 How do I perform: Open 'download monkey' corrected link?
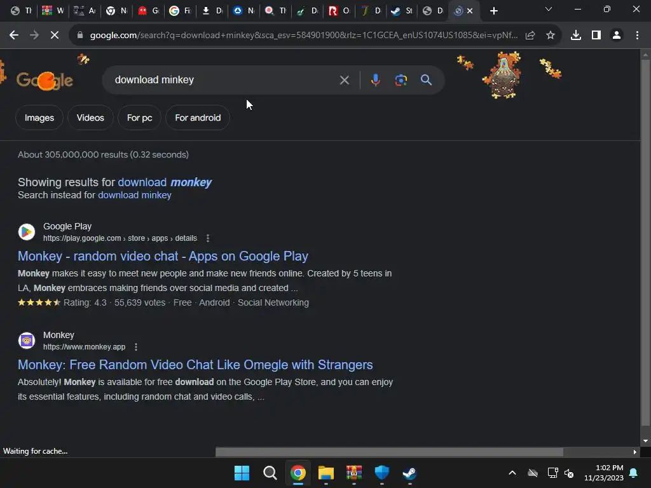[165, 182]
